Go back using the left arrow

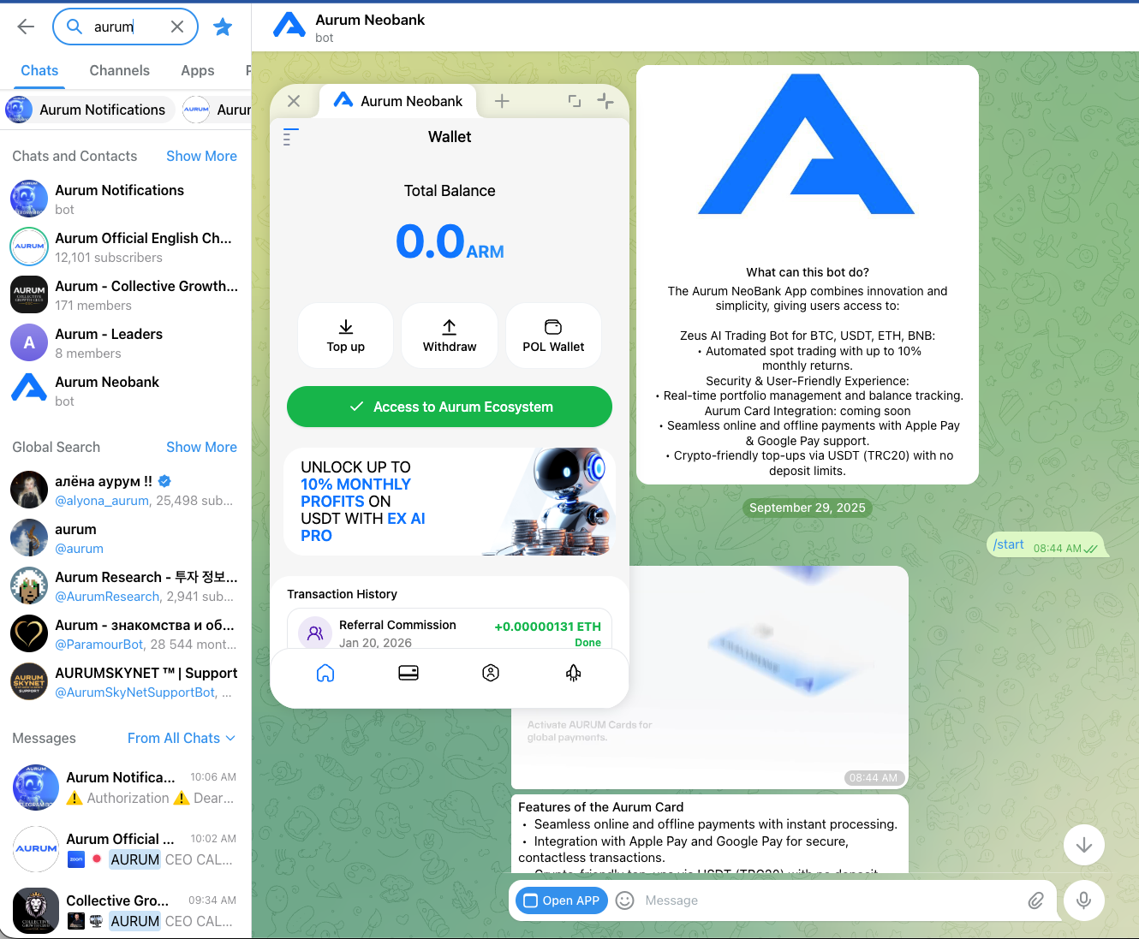(26, 27)
